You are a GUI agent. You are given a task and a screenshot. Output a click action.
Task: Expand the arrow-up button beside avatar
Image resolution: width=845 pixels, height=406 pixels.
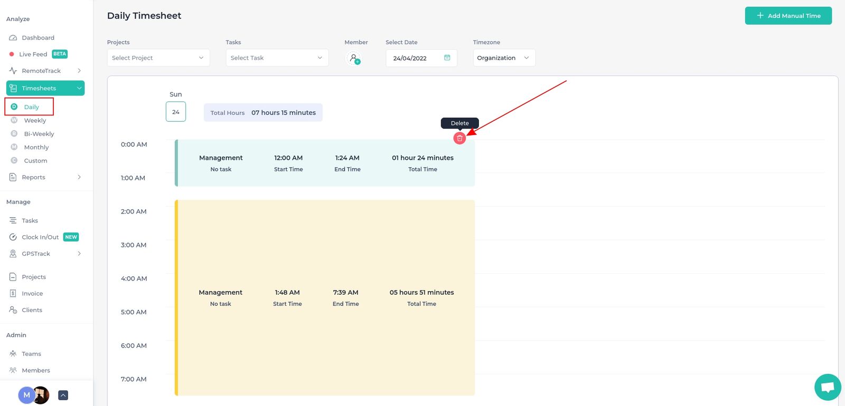63,395
